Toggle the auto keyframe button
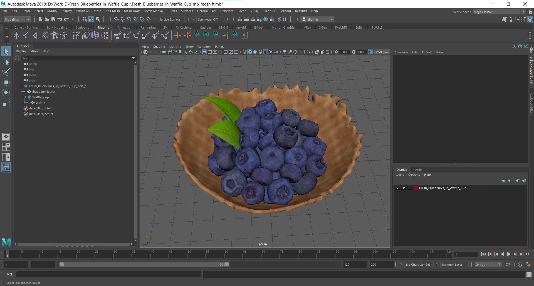The image size is (534, 286). pos(520,265)
